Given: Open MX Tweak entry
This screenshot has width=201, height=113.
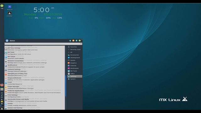Looking at the screenshot, I should (x=35, y=57).
